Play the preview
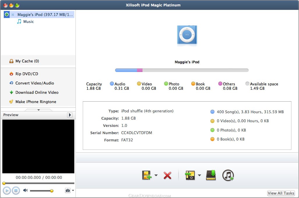Screen dimensions: 299x198 [7, 190]
